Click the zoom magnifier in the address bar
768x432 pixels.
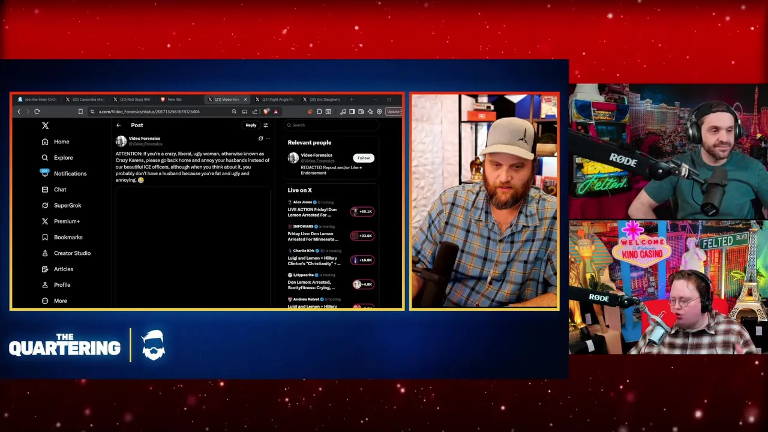click(x=234, y=112)
